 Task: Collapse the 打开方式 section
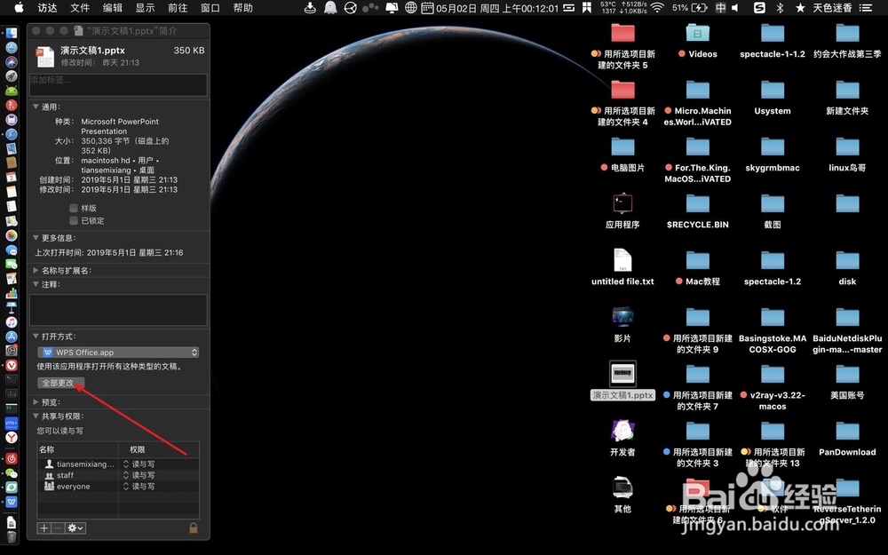[36, 337]
